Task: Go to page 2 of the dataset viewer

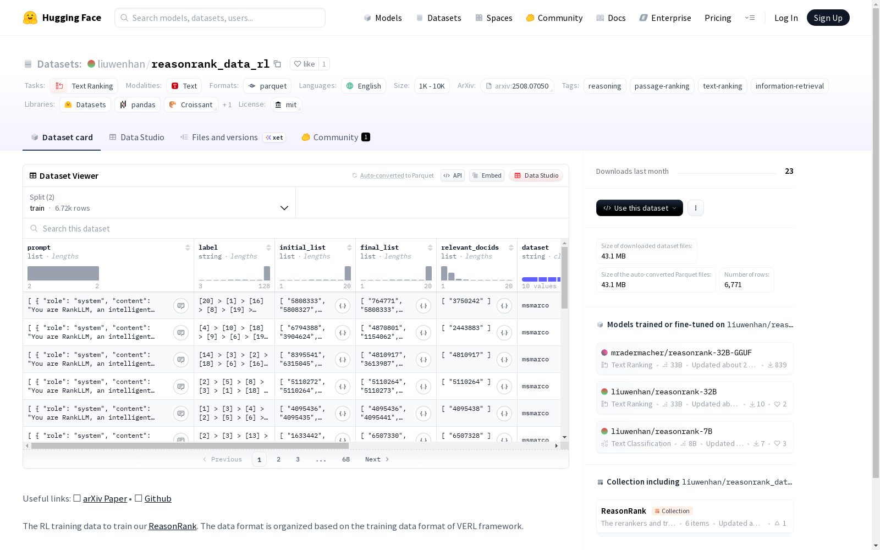Action: (278, 459)
